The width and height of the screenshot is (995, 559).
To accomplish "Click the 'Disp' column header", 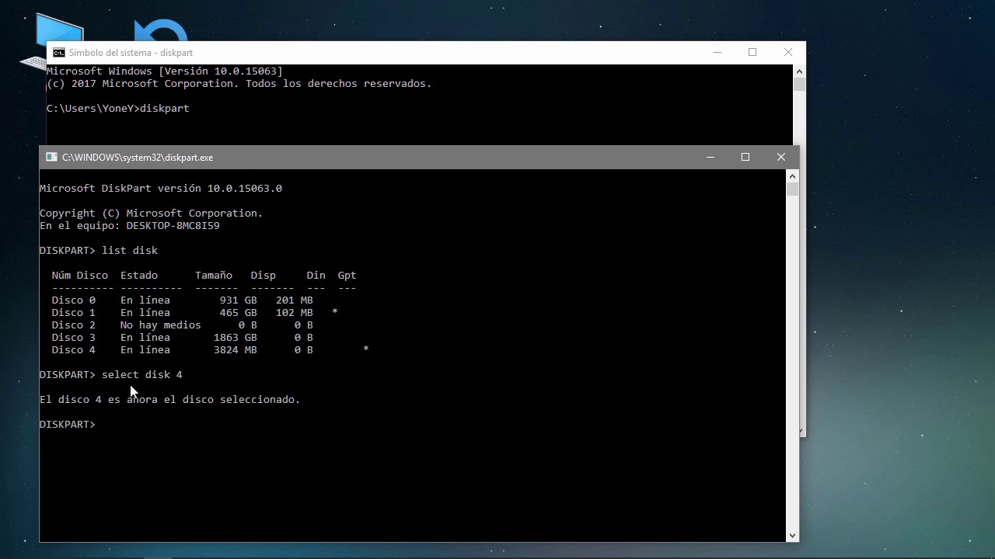I will [x=264, y=276].
